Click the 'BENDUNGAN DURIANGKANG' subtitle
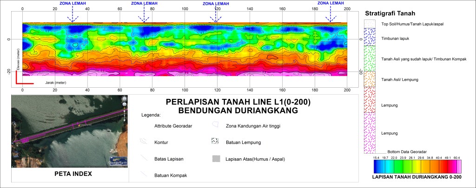This screenshot has height=188, width=476. click(x=238, y=110)
